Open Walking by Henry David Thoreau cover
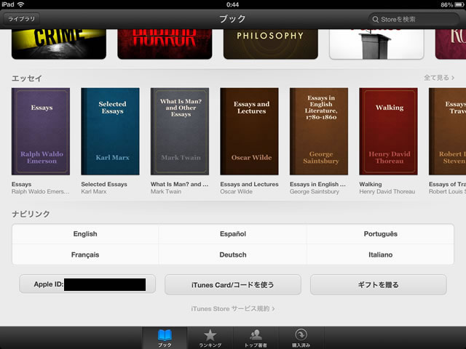Image resolution: width=466 pixels, height=349 pixels. coord(388,131)
